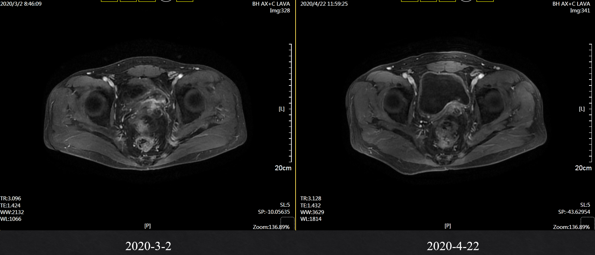Click the TR:3.128 value
595x255 pixels.
pyautogui.click(x=311, y=198)
